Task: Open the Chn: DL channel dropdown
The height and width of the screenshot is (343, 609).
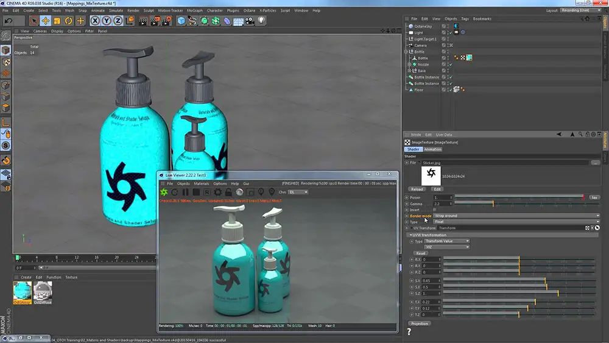Action: point(298,192)
